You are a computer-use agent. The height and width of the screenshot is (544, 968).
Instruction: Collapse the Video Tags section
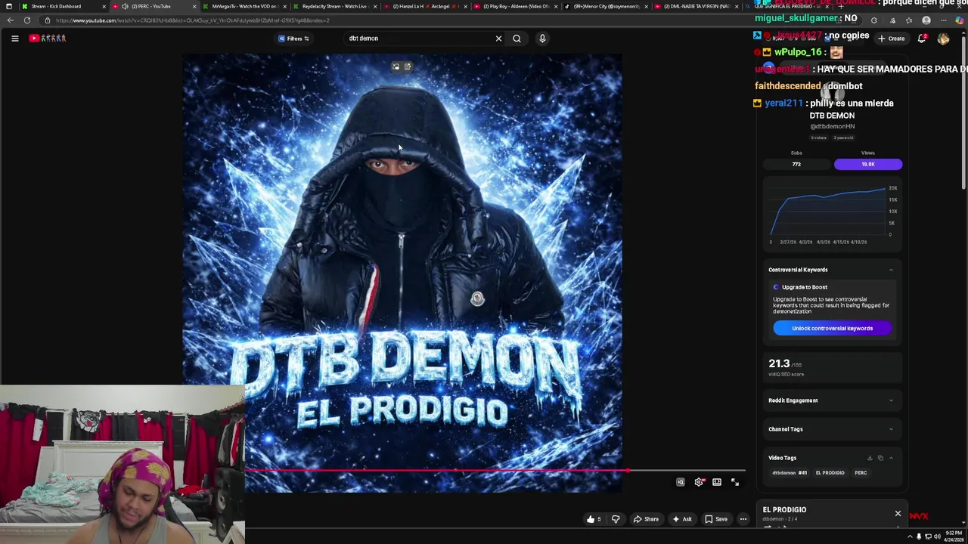click(891, 458)
